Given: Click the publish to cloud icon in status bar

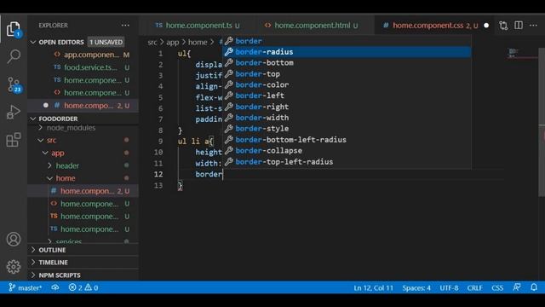Looking at the screenshot, I should click(55, 287).
